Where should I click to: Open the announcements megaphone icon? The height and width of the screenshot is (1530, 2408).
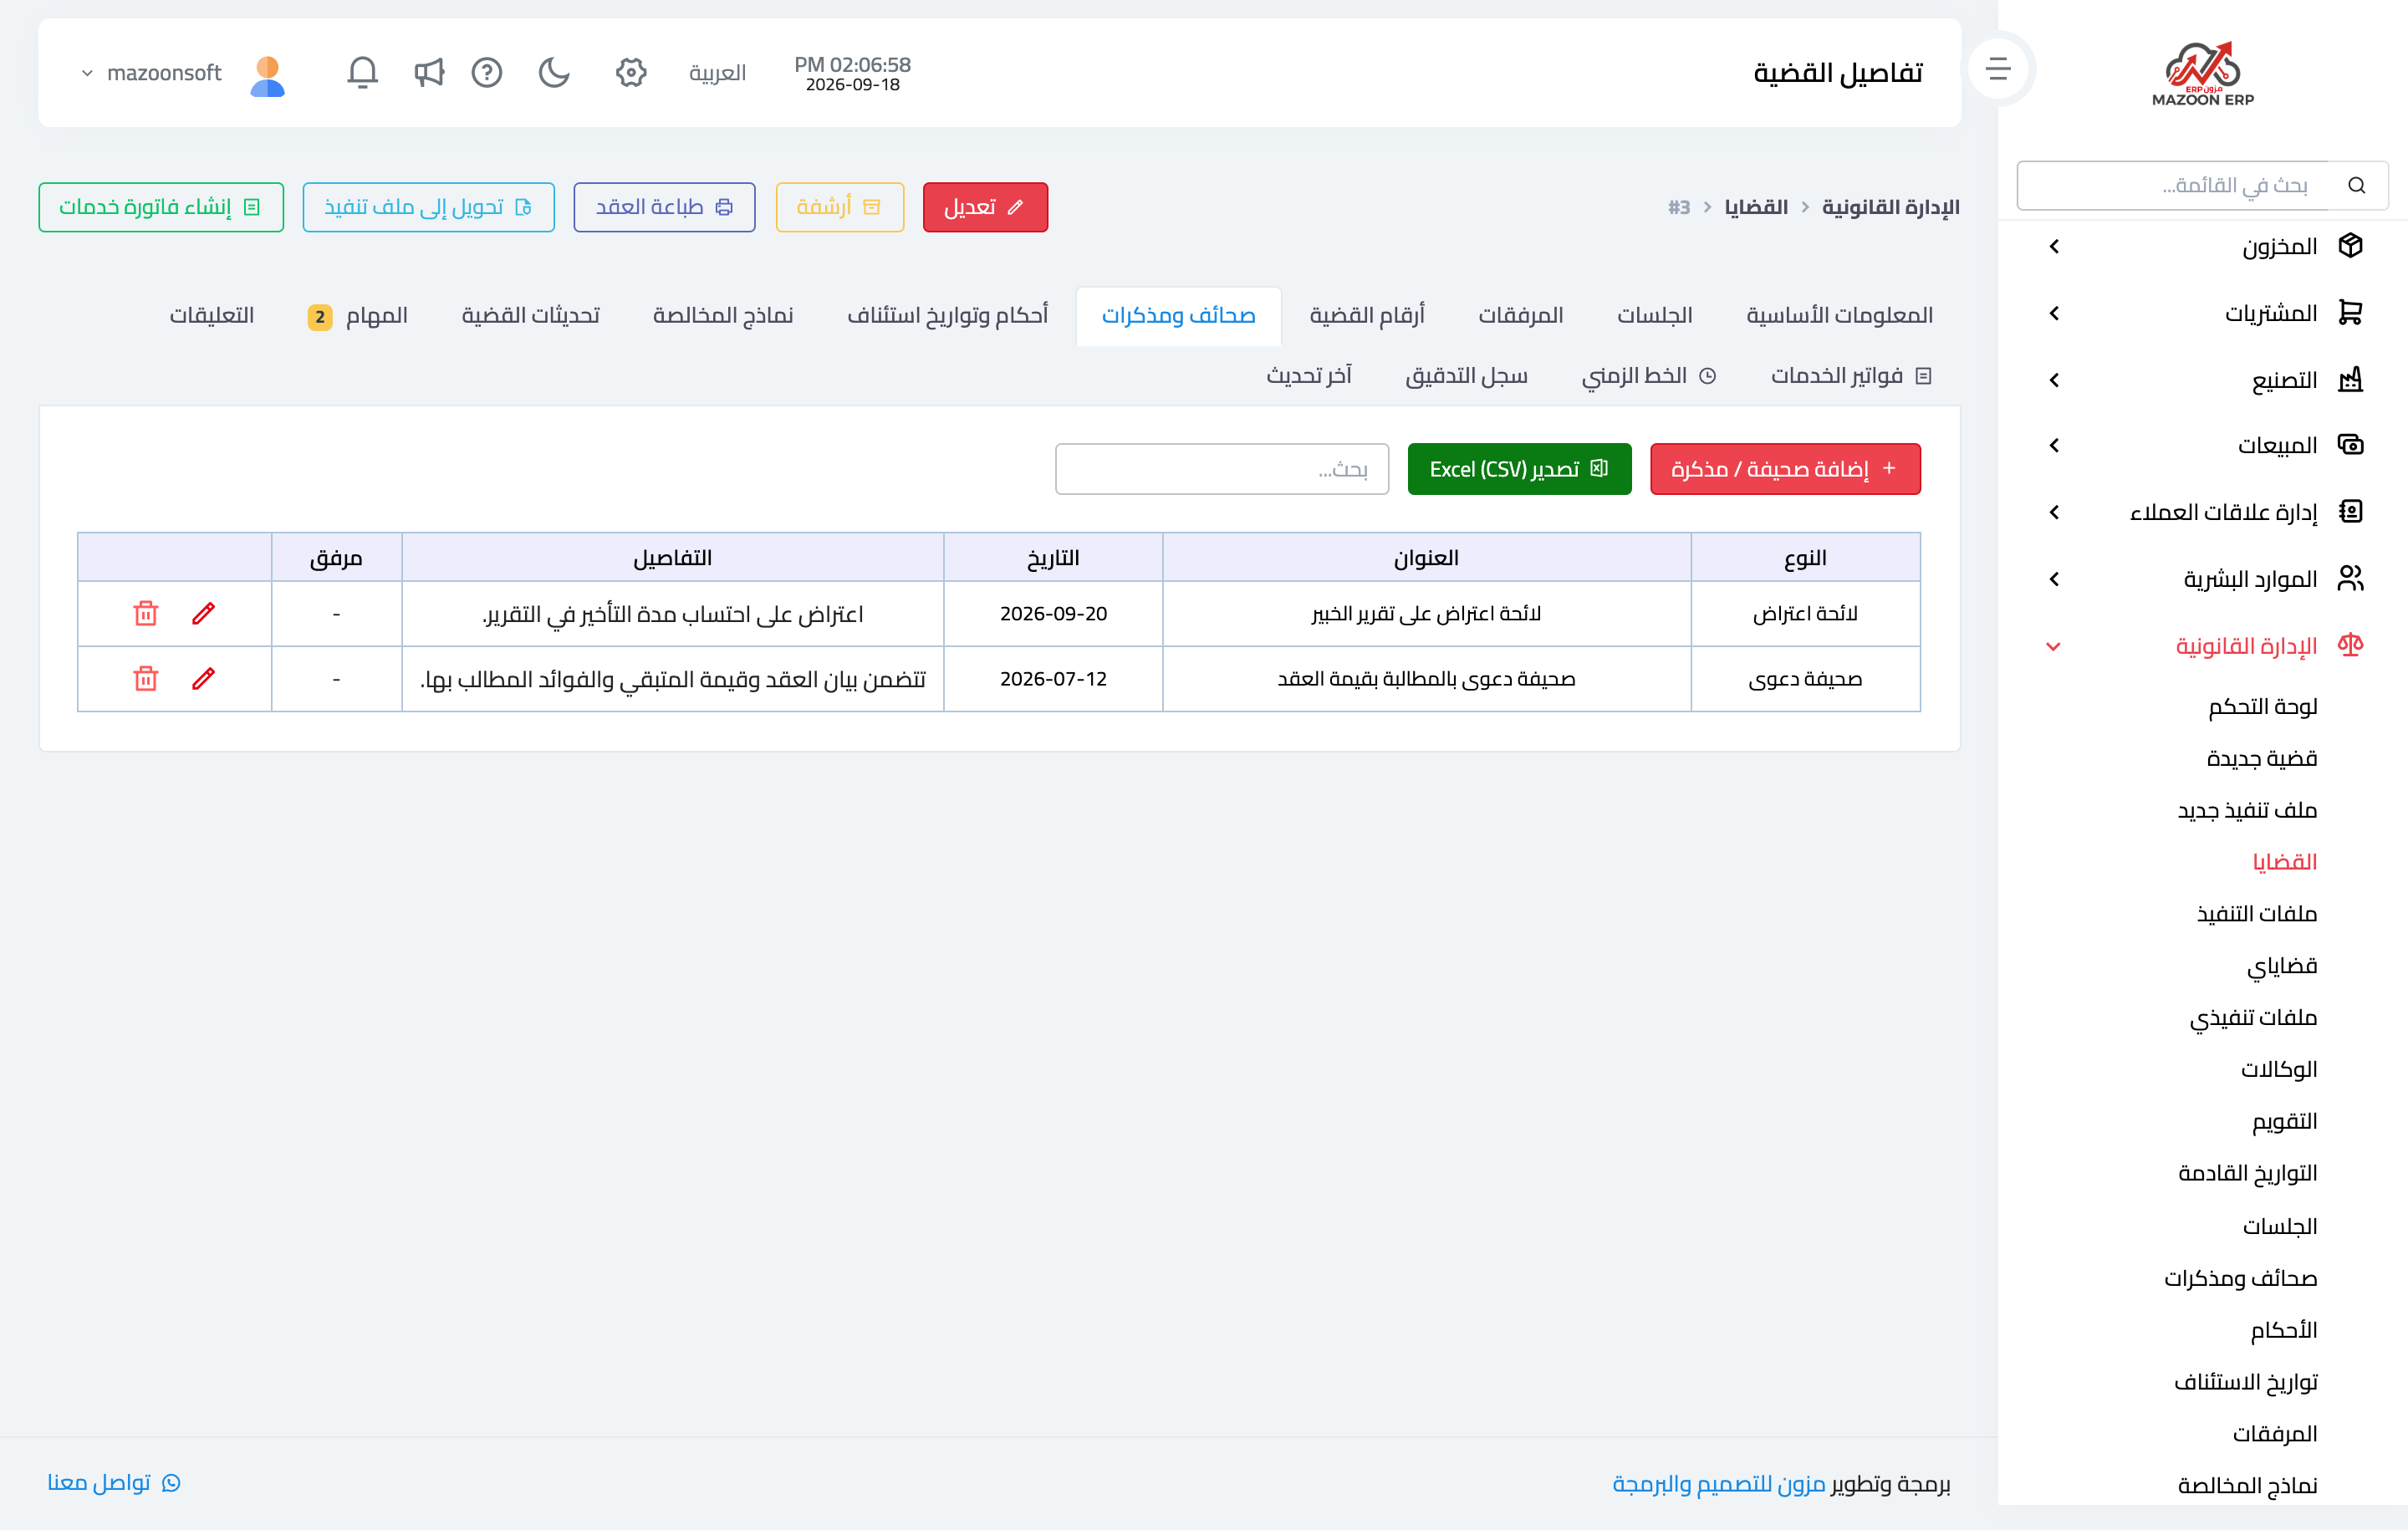[429, 72]
